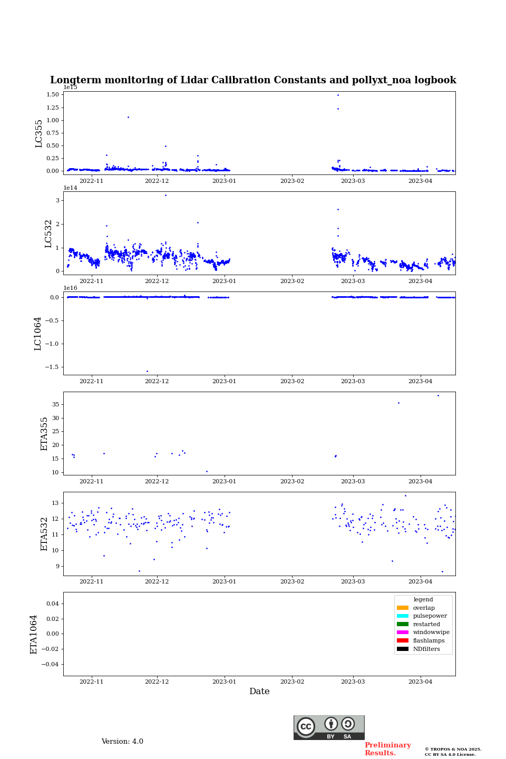Click the 13 tick on ETA532 axis
Viewport: 506px width, 759px height.
tap(55, 503)
